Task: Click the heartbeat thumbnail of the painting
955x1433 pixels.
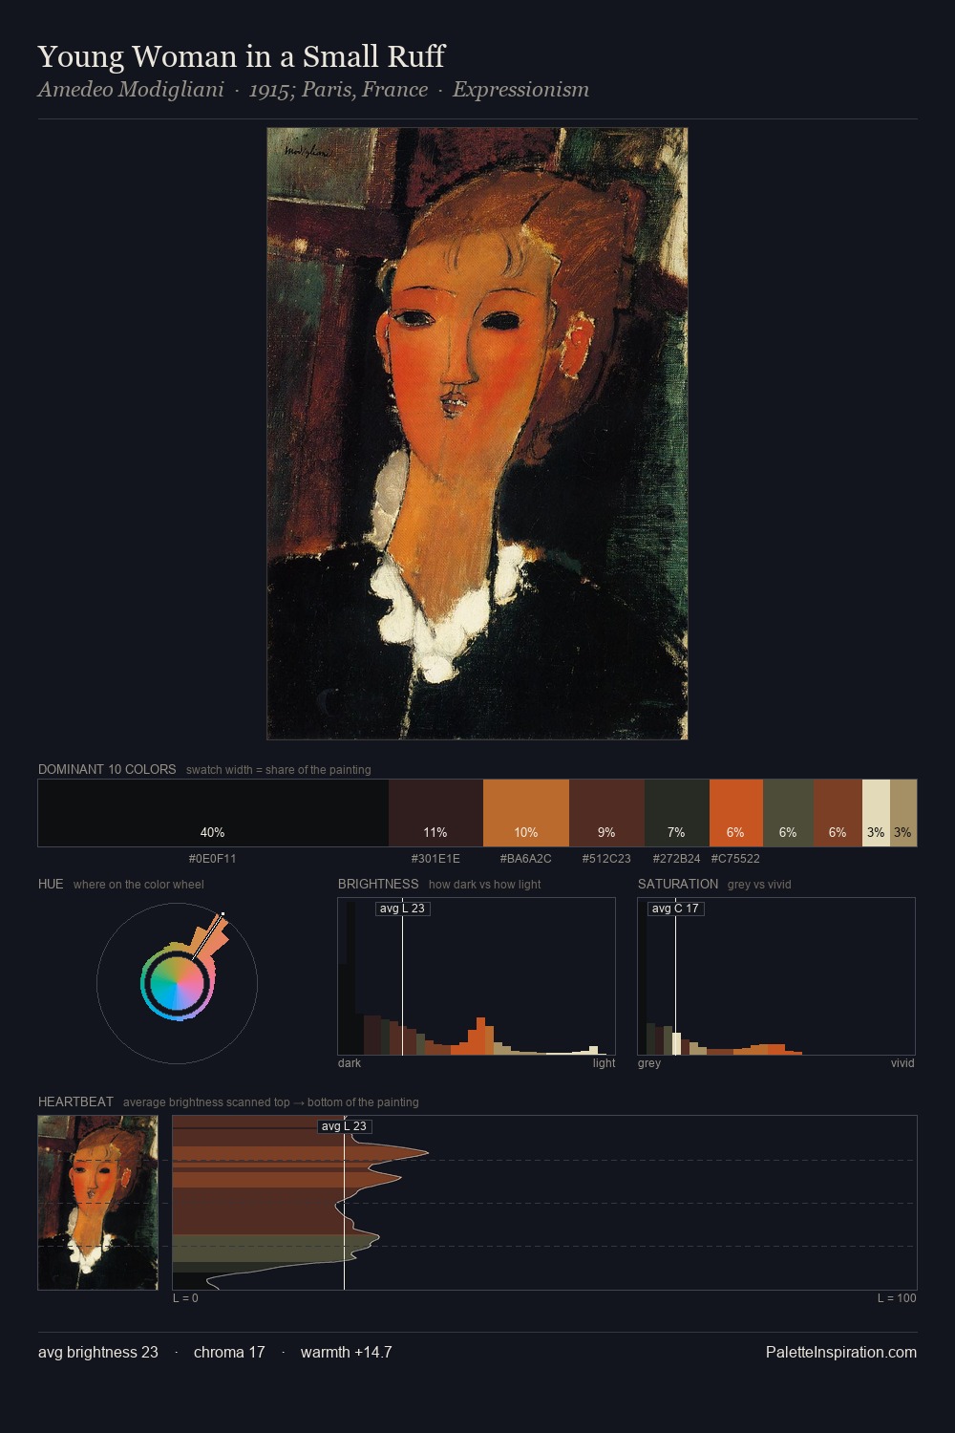Action: 97,1203
